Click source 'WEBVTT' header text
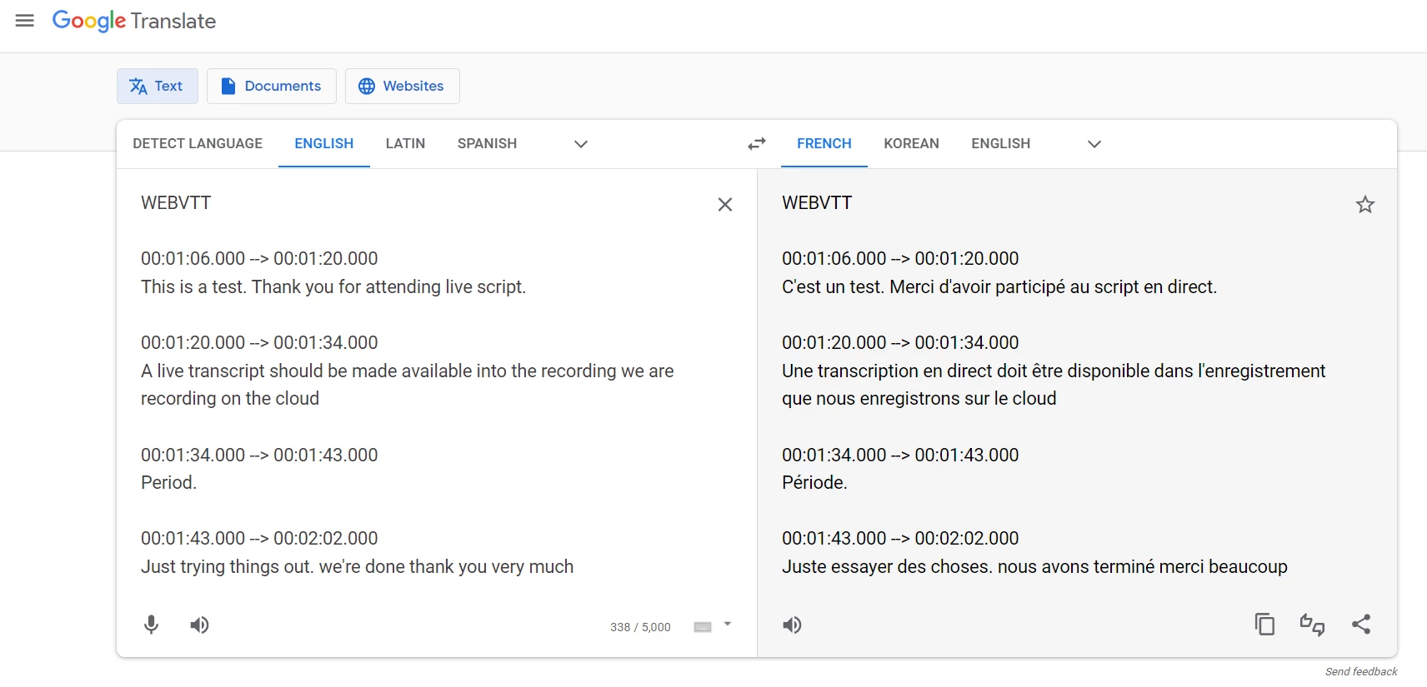This screenshot has height=687, width=1427. 176,202
